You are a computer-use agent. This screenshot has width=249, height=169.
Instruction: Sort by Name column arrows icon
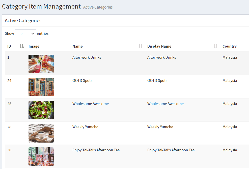[x=141, y=46]
